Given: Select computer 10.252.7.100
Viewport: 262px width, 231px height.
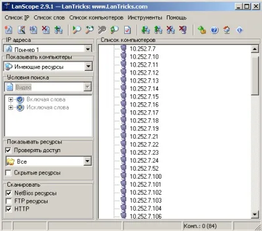Looking at the screenshot, I should click(x=146, y=176).
